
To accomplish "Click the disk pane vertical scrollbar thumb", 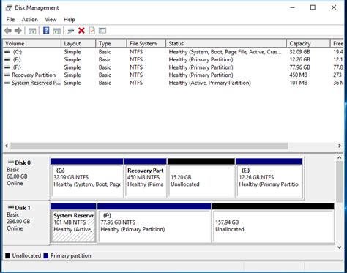I will [340, 182].
